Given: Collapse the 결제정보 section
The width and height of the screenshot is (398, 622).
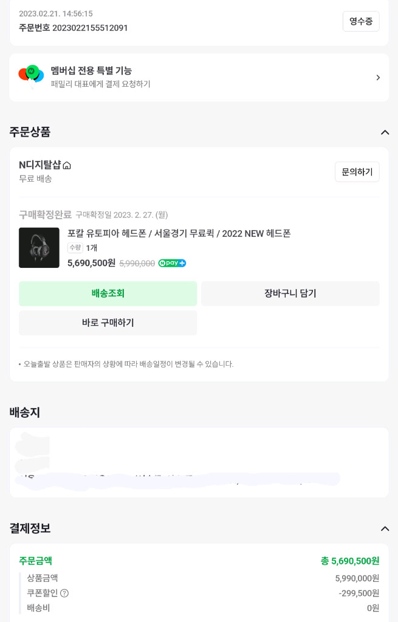Looking at the screenshot, I should 385,528.
